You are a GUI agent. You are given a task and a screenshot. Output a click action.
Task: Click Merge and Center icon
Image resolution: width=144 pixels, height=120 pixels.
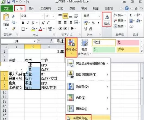click(76, 22)
